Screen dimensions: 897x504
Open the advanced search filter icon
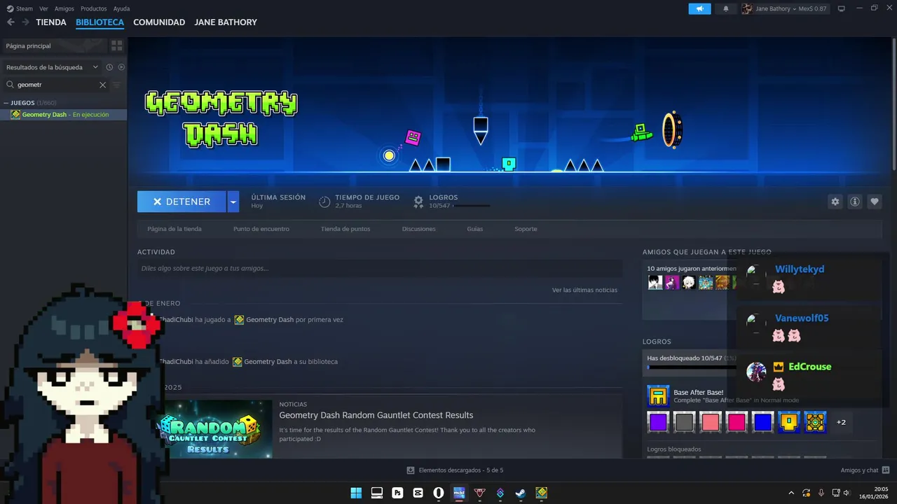point(117,85)
